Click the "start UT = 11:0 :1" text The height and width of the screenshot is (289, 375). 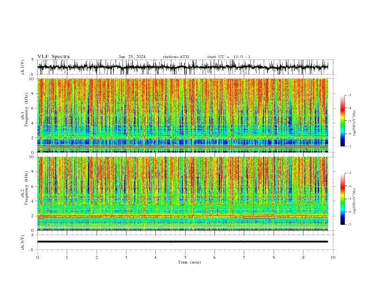coord(229,57)
